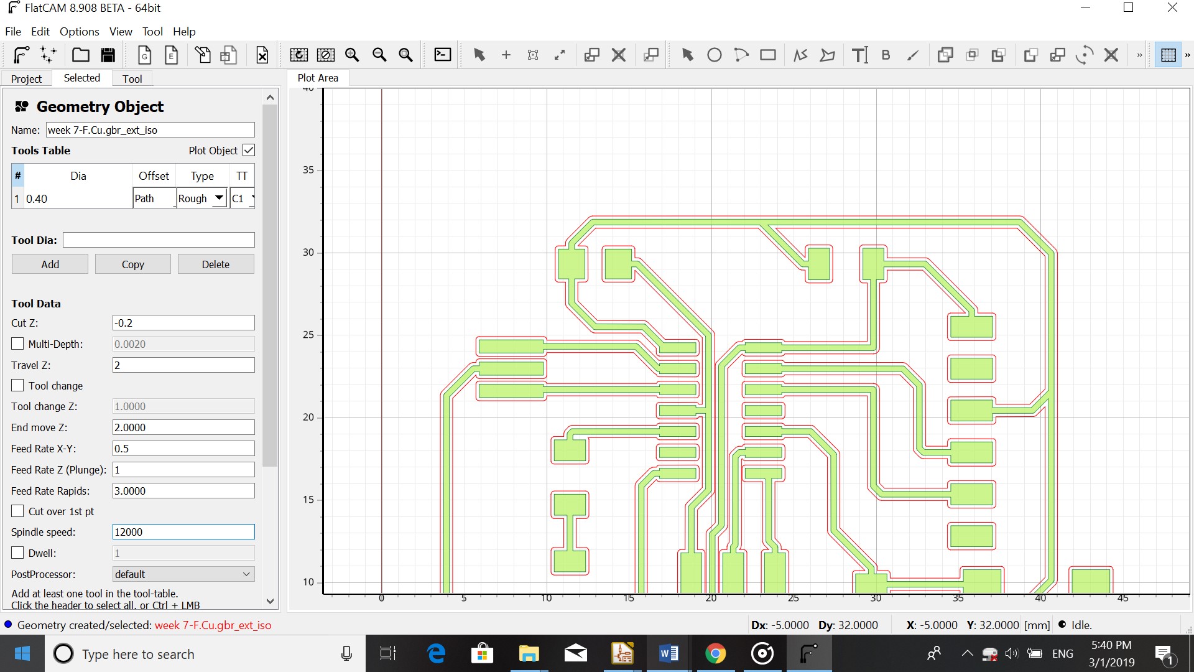1194x672 pixels.
Task: Click the Delete tool button
Action: point(215,264)
